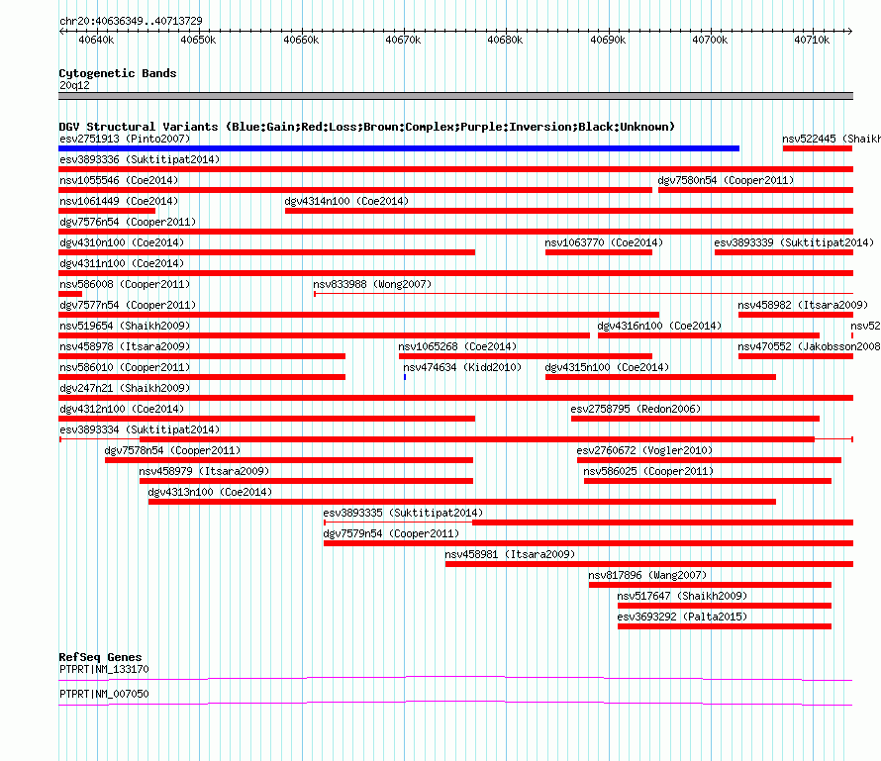Viewport: 881px width, 761px height.
Task: Select dgv4313n100 (Coe2014) label
Action: [x=210, y=492]
